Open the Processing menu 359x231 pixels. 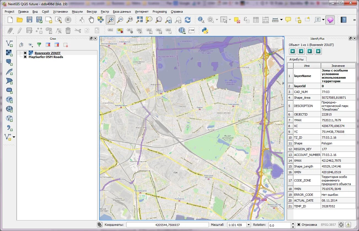[x=160, y=12]
